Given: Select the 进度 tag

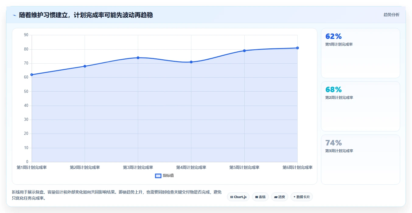Looking at the screenshot, I should 280,197.
